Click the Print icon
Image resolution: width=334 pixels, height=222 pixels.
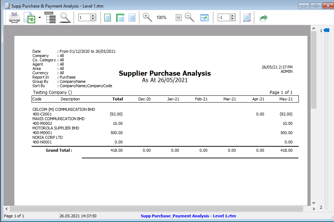pyautogui.click(x=14, y=17)
